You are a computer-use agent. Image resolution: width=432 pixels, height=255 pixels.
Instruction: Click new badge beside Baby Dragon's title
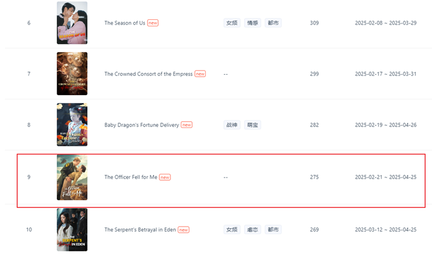186,125
